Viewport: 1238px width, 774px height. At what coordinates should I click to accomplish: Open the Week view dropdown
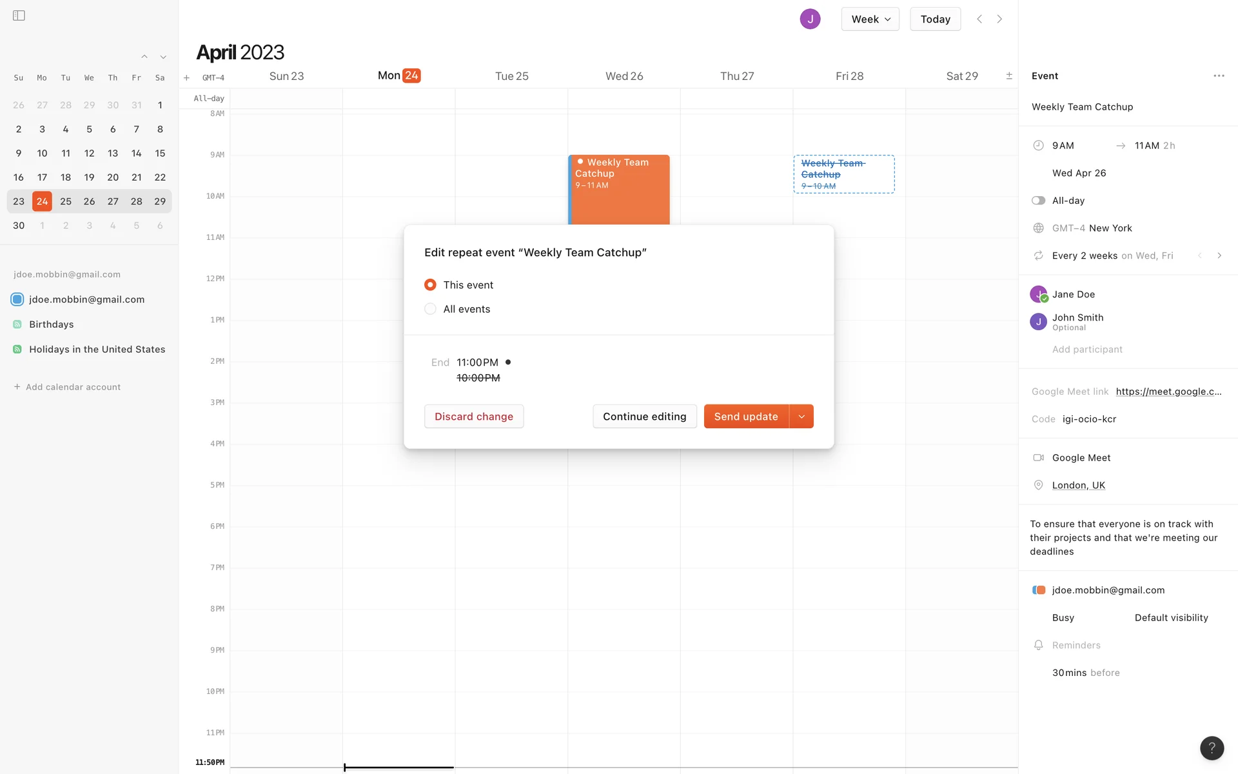(870, 19)
